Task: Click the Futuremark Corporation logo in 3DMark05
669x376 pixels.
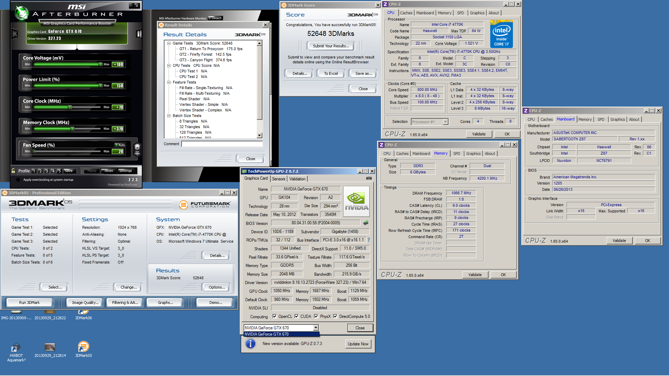Action: (x=205, y=205)
